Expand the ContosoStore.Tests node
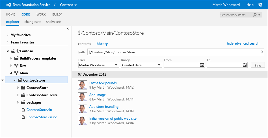The width and height of the screenshot is (268, 138). pyautogui.click(x=18, y=95)
